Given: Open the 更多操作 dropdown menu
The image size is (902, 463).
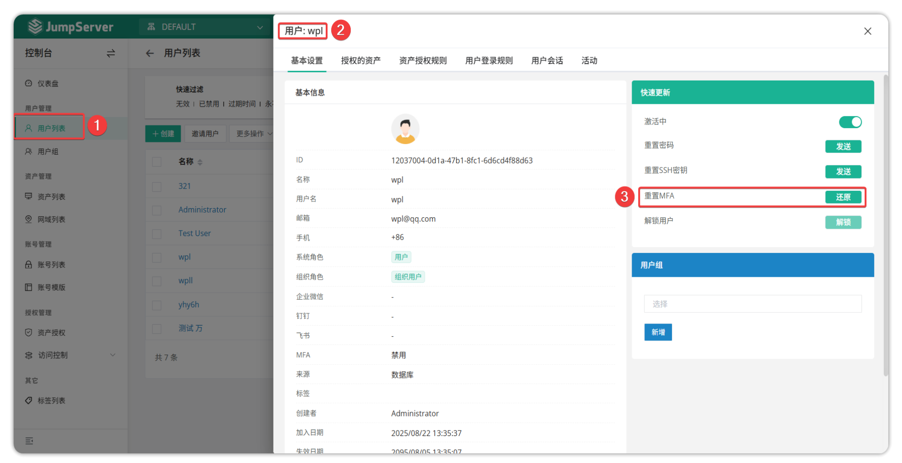Looking at the screenshot, I should click(x=253, y=134).
